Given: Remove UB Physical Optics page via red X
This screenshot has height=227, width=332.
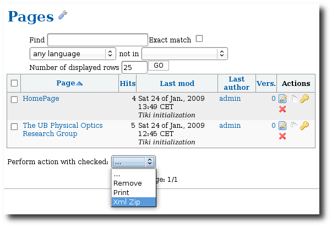Looking at the screenshot, I should coord(282,136).
